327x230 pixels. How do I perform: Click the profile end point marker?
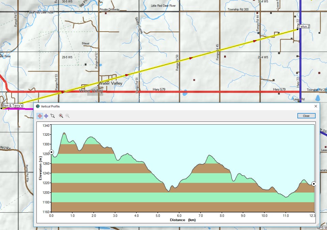pyautogui.click(x=314, y=184)
